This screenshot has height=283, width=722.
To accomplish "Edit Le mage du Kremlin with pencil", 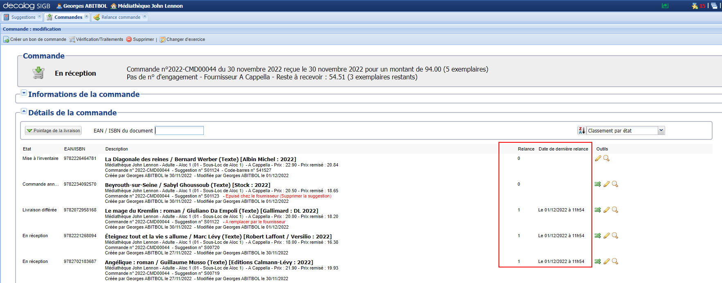I will 607,210.
